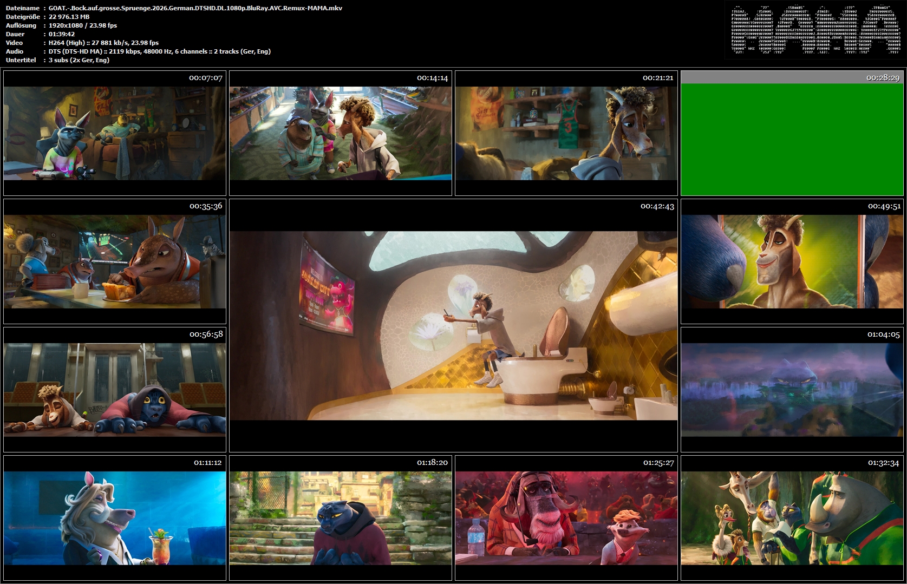The image size is (907, 584).
Task: Click the 01:04:05 timestamp label
Action: pos(884,334)
